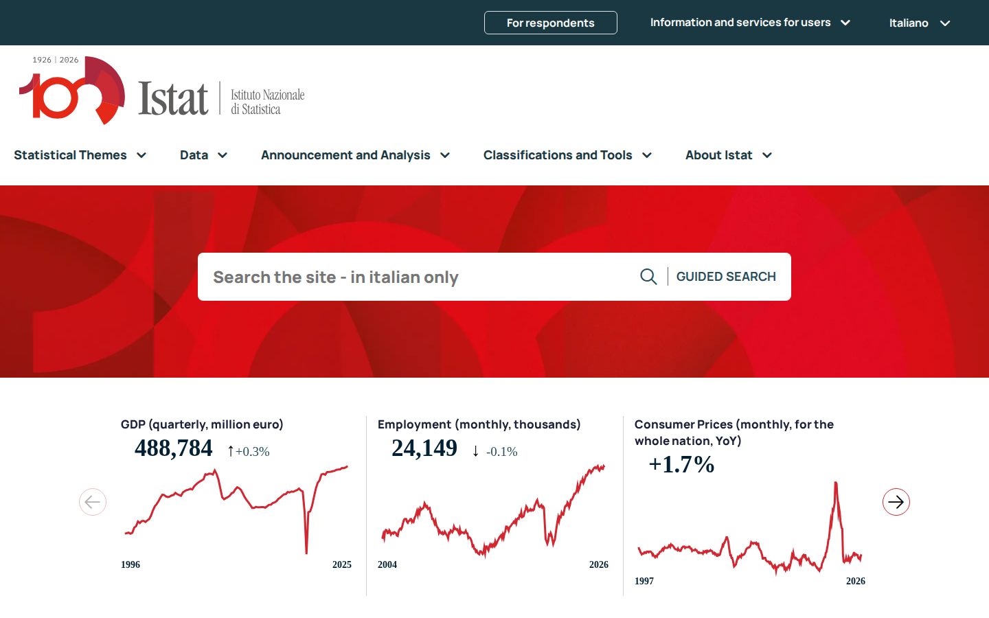Open Classifications and Tools menu

point(568,155)
